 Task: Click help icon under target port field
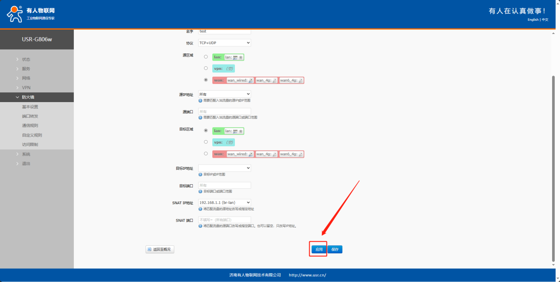click(200, 191)
